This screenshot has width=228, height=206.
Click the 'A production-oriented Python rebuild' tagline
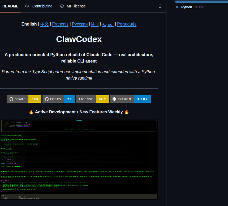tap(79, 58)
